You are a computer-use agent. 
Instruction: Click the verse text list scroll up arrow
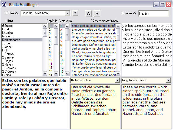118,26
